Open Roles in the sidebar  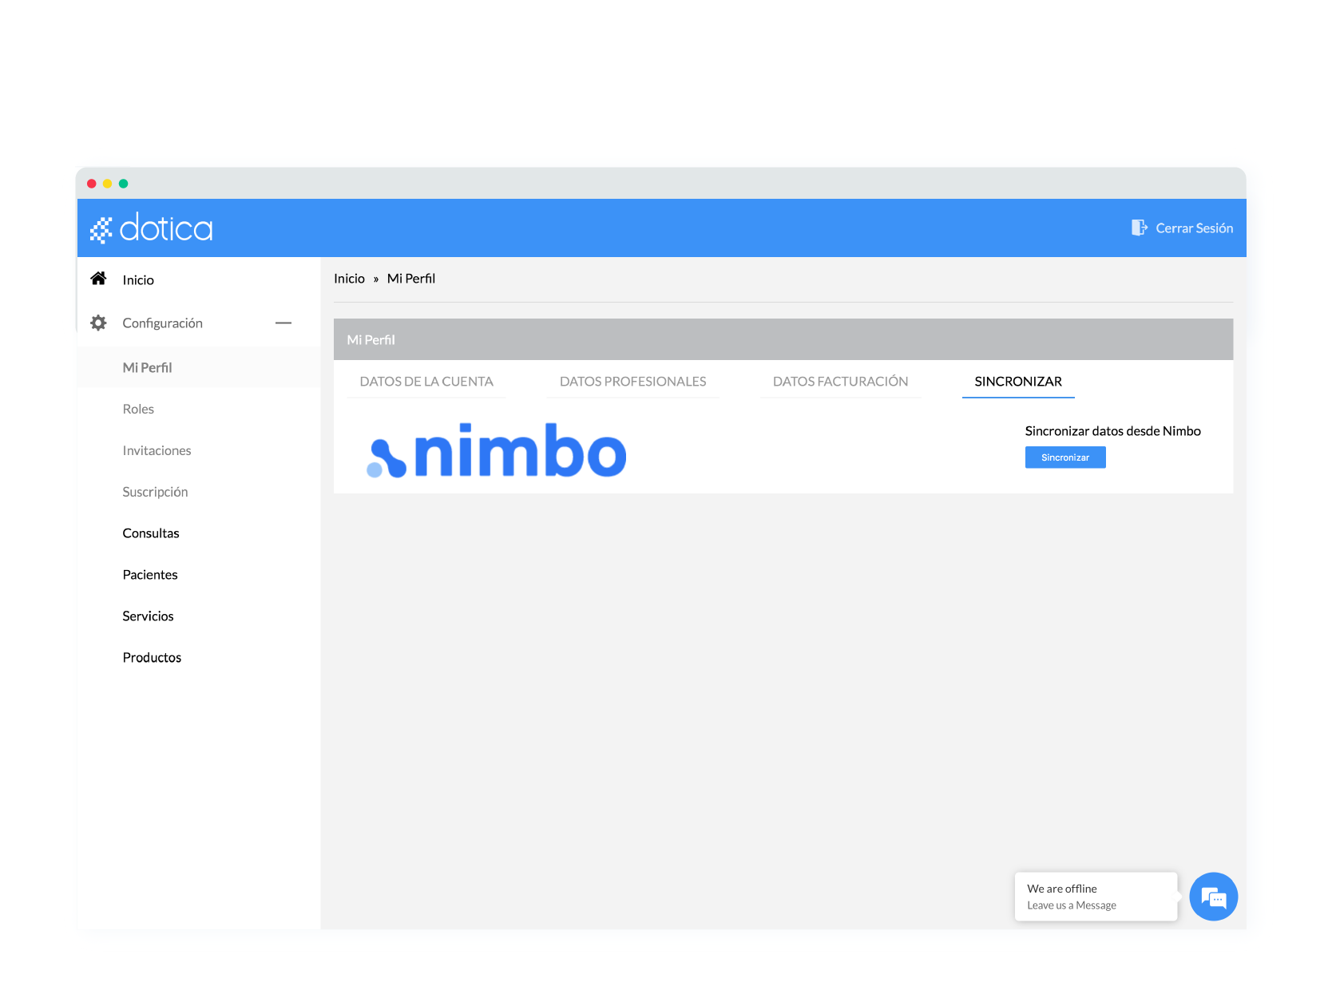(138, 410)
